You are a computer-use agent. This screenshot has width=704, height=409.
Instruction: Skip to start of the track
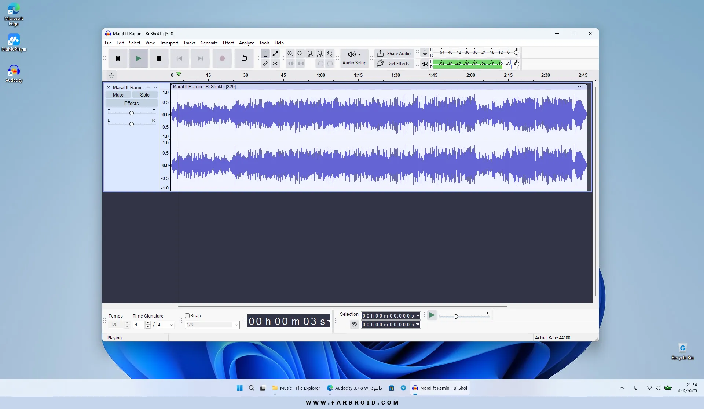pyautogui.click(x=180, y=58)
